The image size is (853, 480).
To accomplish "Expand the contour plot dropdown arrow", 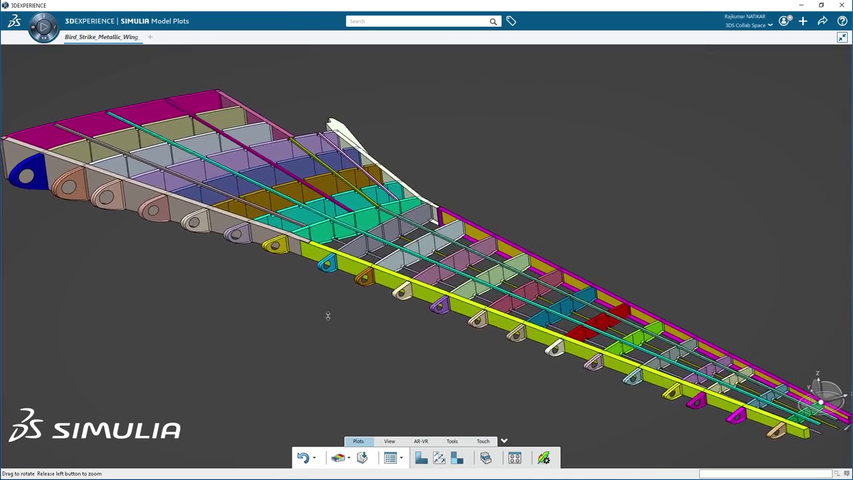I will tap(349, 458).
